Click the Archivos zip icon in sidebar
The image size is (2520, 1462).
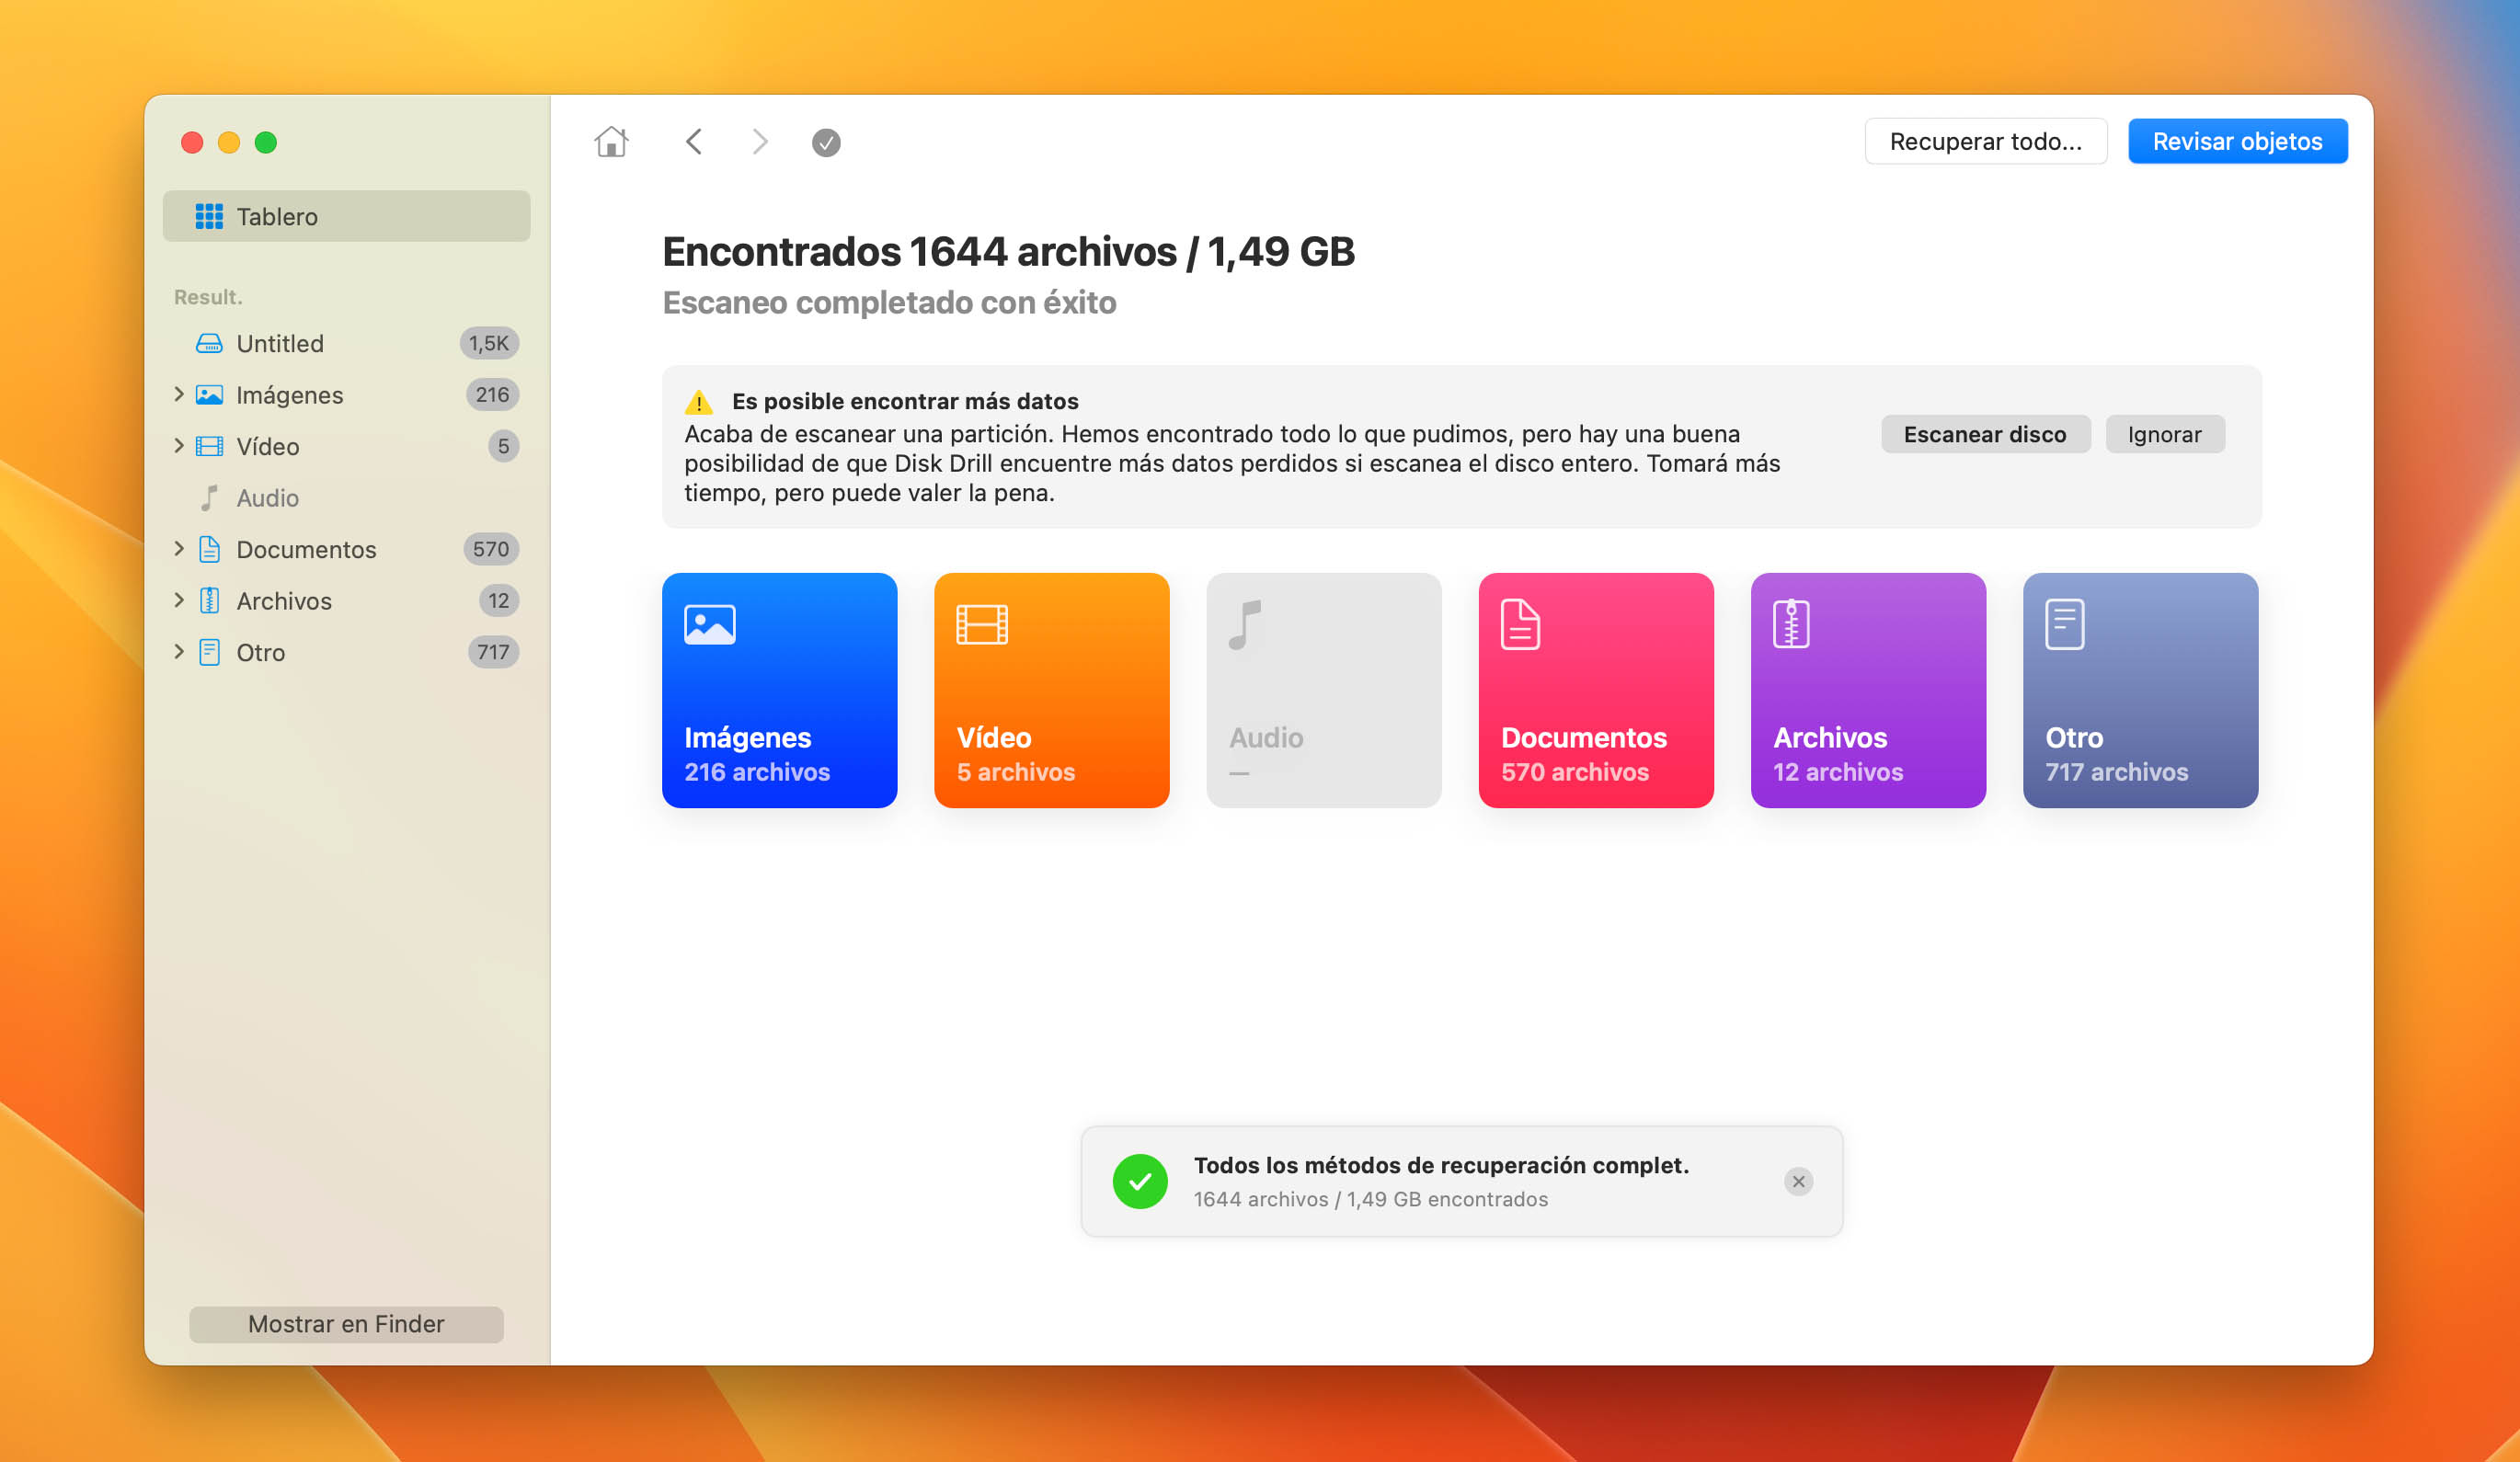(209, 601)
